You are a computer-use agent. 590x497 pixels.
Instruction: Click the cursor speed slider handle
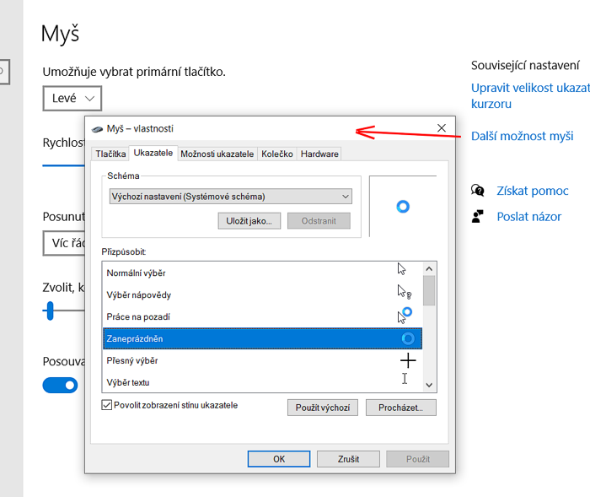pyautogui.click(x=50, y=311)
